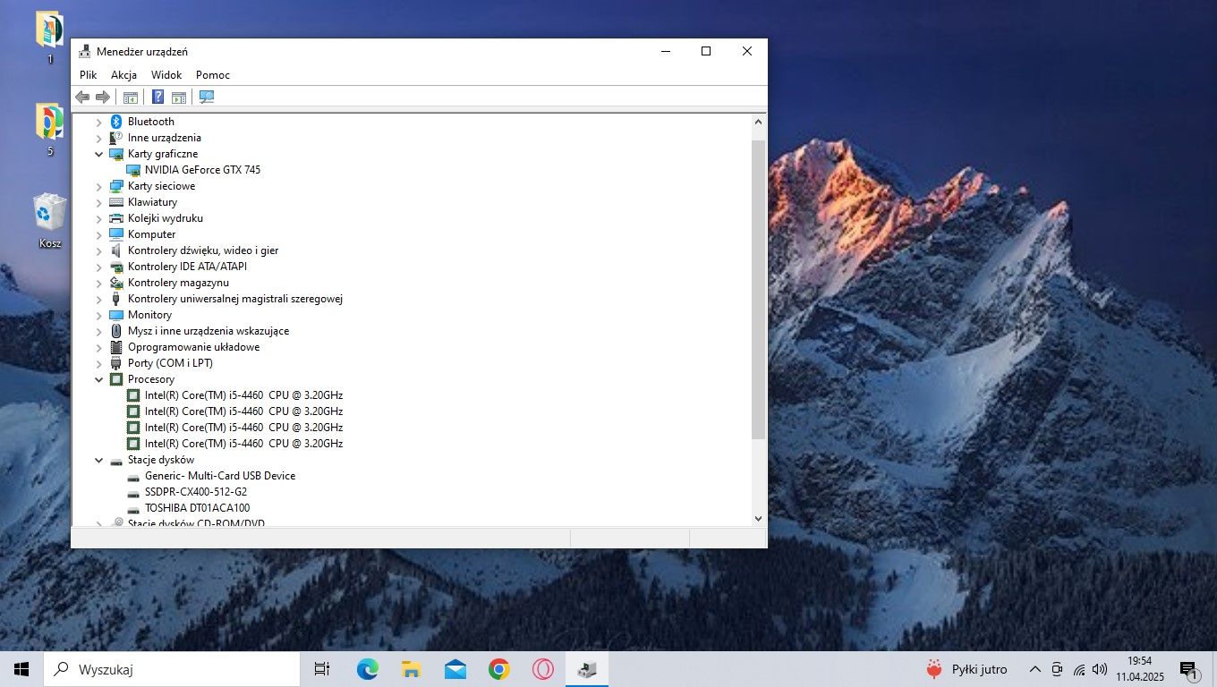
Task: Open Google Chrome from taskbar
Action: (499, 669)
